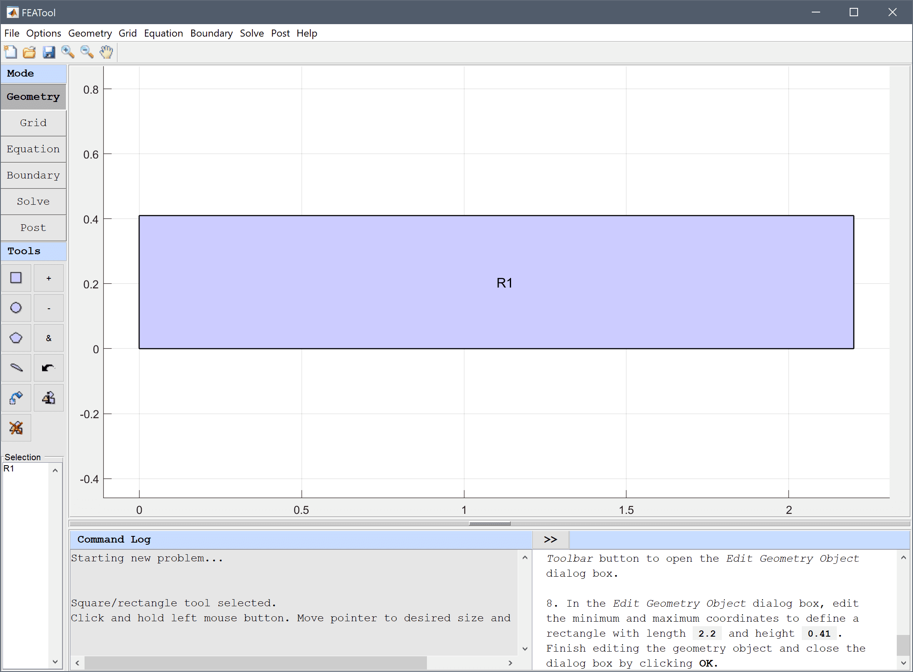The width and height of the screenshot is (913, 672).
Task: Click the add/union (+) geometry button
Action: (x=49, y=278)
